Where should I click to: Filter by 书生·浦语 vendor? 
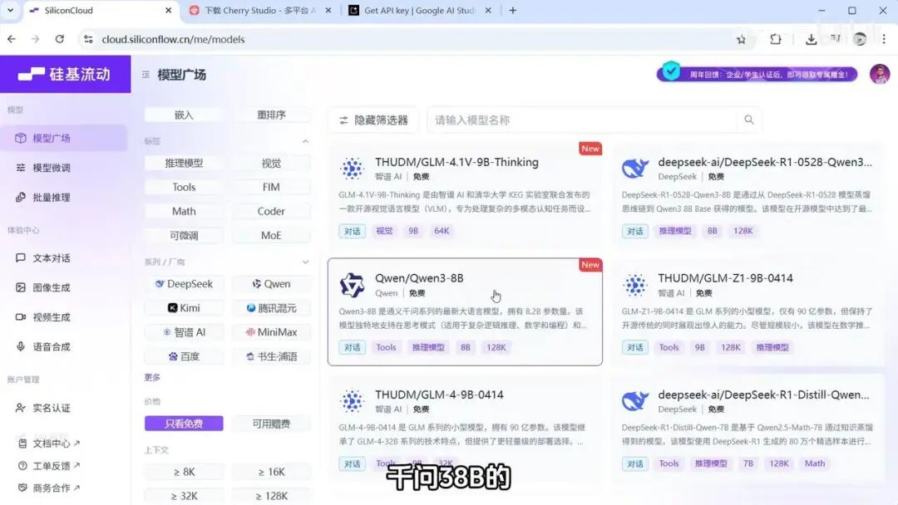tap(271, 356)
